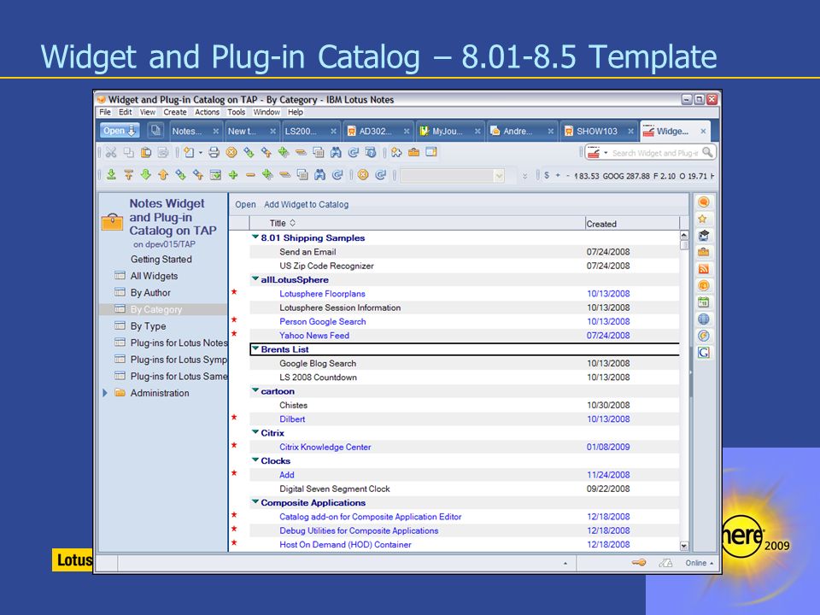This screenshot has height=615, width=820.
Task: Click the view icon beside By Author
Action: tap(120, 292)
